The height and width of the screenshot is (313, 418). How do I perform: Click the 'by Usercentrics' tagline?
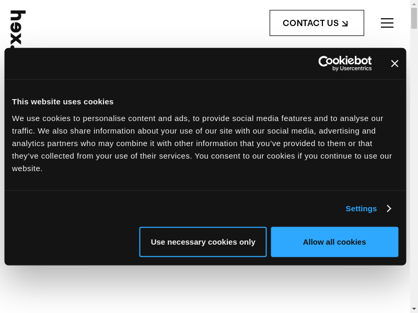[352, 68]
